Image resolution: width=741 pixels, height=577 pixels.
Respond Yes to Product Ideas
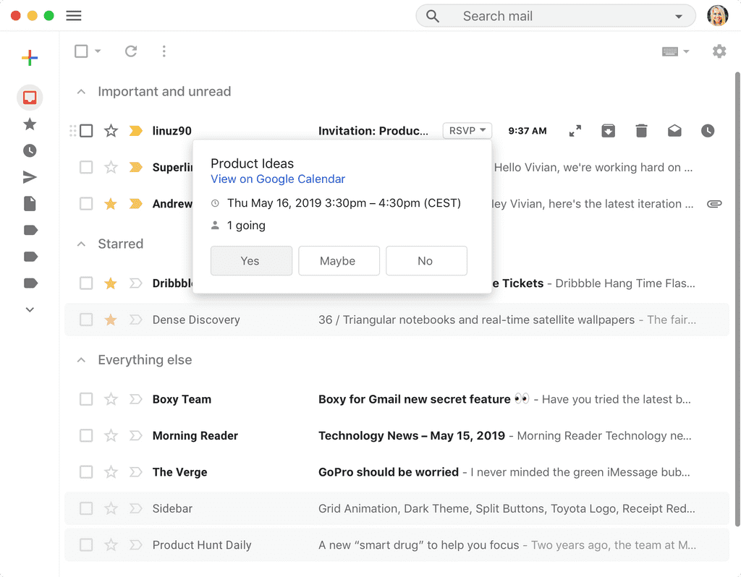point(251,260)
